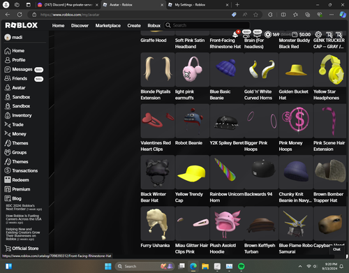
Task: Select the Blue Basic Beanie thumbnail
Action: click(x=227, y=70)
